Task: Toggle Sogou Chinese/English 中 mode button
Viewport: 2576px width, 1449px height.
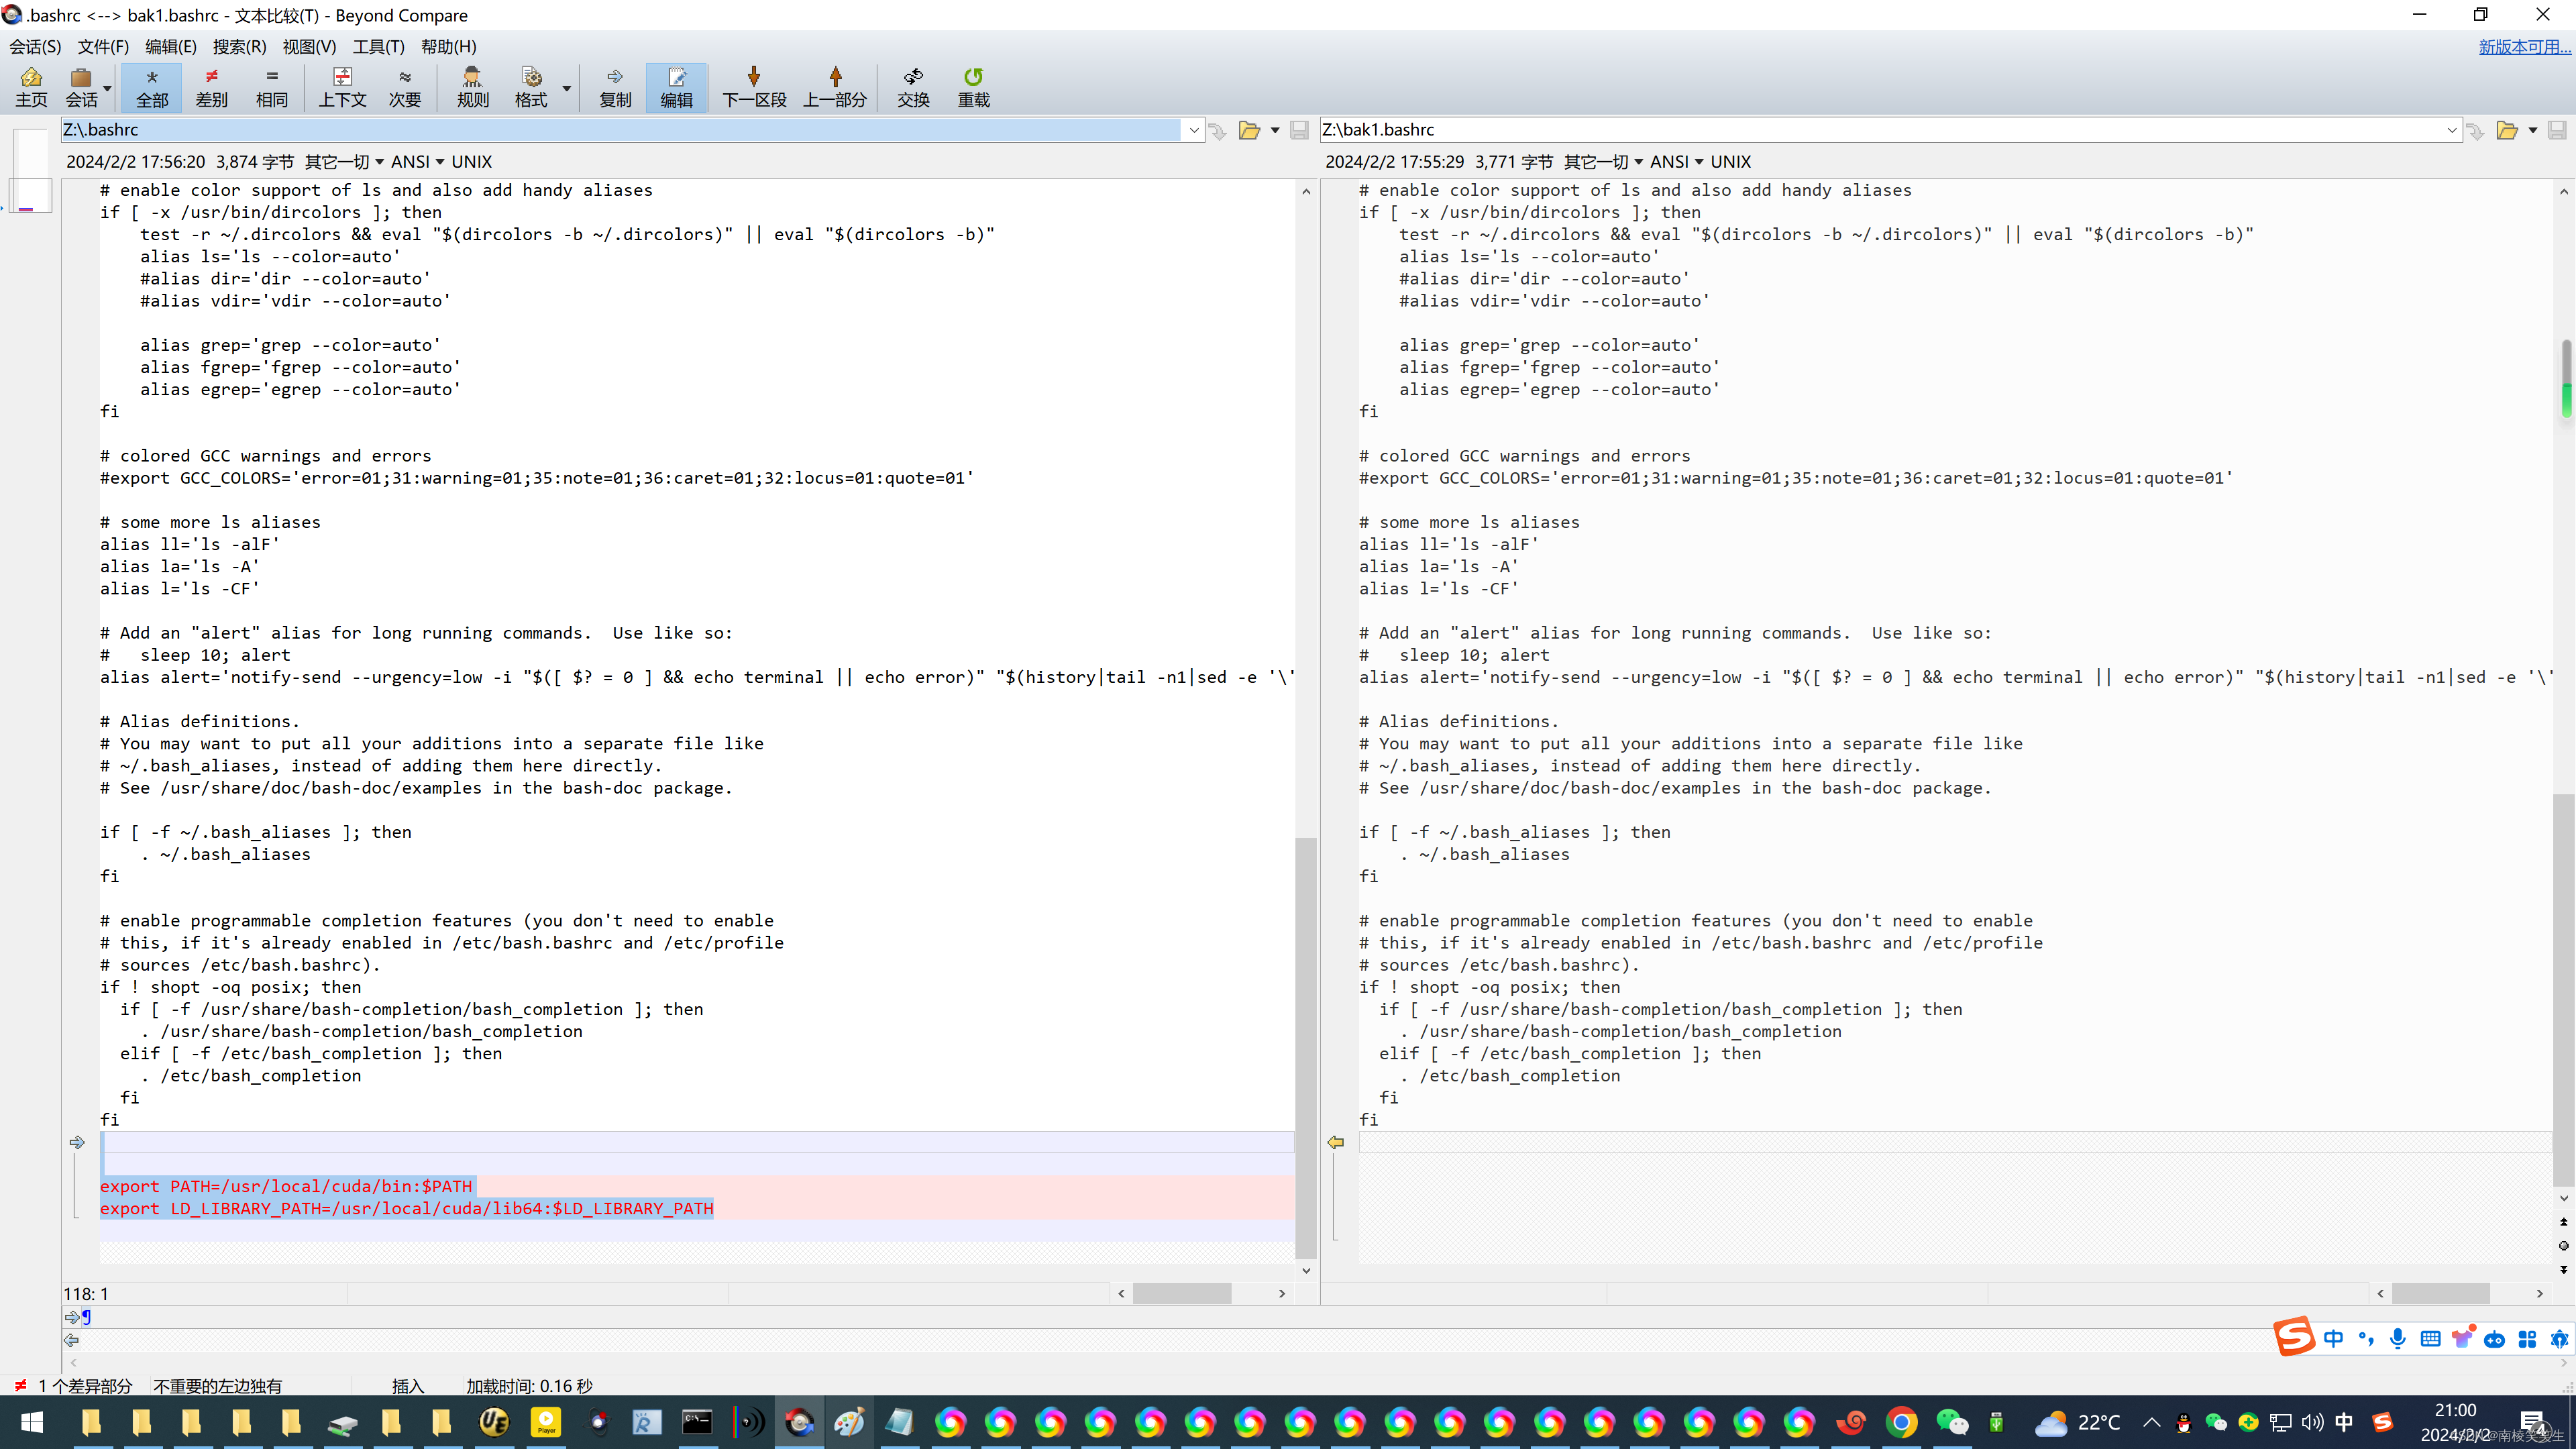Action: click(2333, 1339)
